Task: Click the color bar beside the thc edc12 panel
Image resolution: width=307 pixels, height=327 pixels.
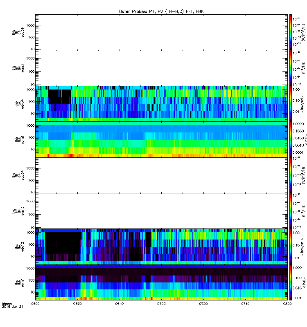Action: 291,247
